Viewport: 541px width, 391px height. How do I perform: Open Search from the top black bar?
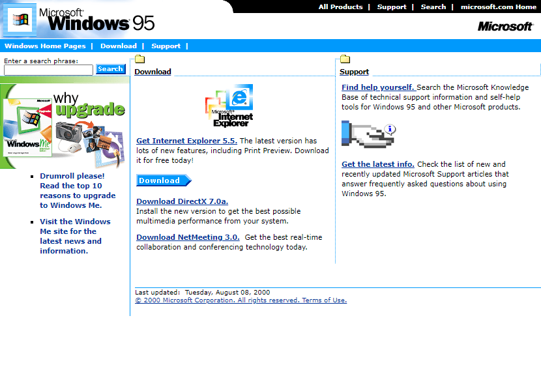[x=433, y=7]
